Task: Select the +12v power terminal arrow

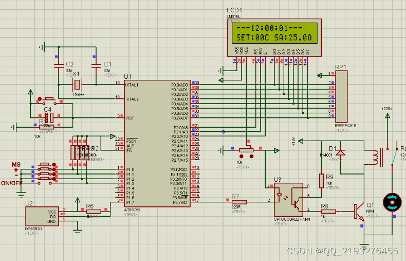Action: [301, 141]
